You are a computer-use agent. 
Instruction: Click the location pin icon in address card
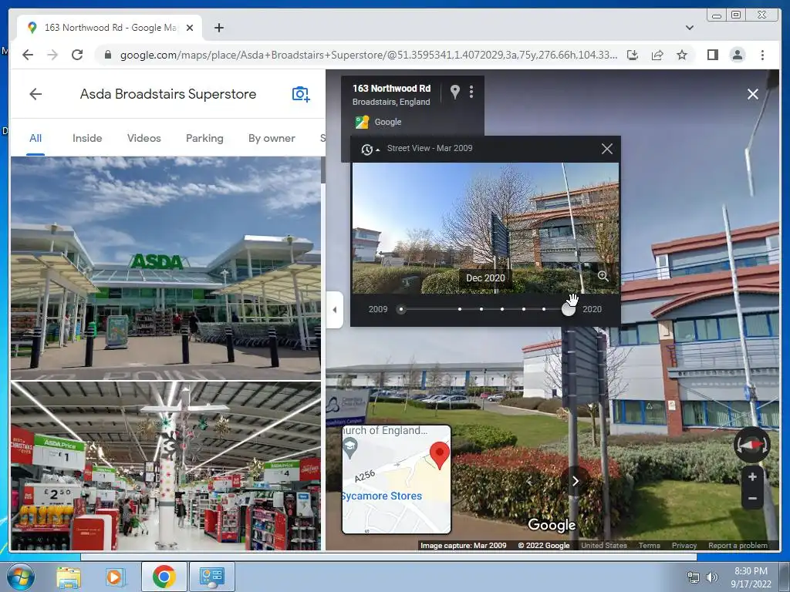click(455, 92)
